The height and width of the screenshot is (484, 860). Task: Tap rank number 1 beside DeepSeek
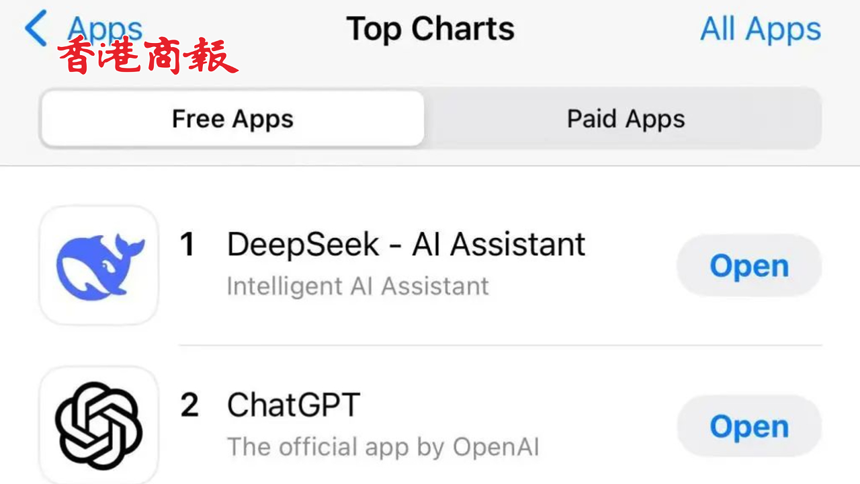tap(187, 245)
